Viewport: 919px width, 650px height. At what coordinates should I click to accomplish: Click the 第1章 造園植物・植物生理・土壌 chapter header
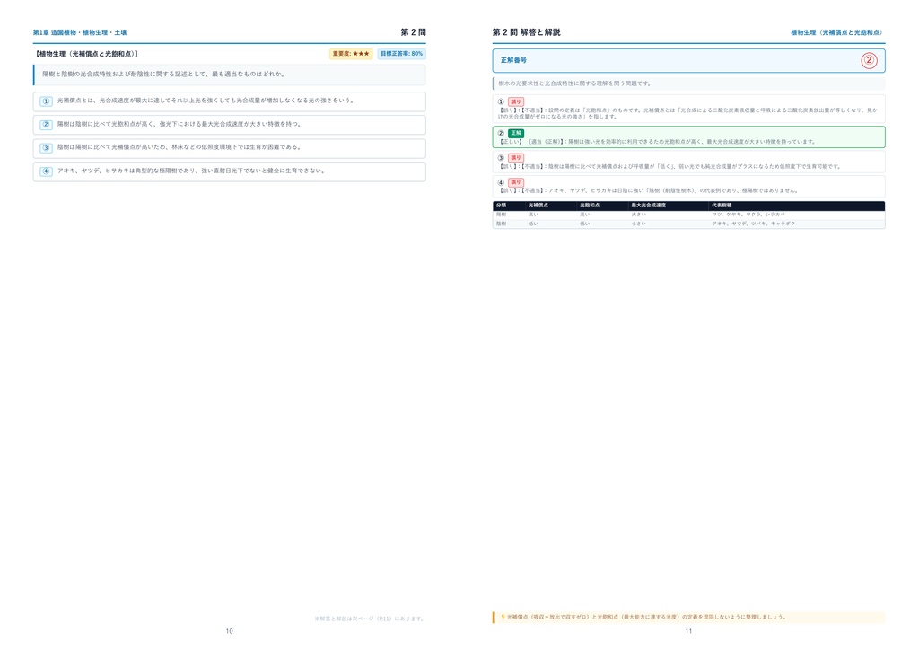pyautogui.click(x=80, y=32)
